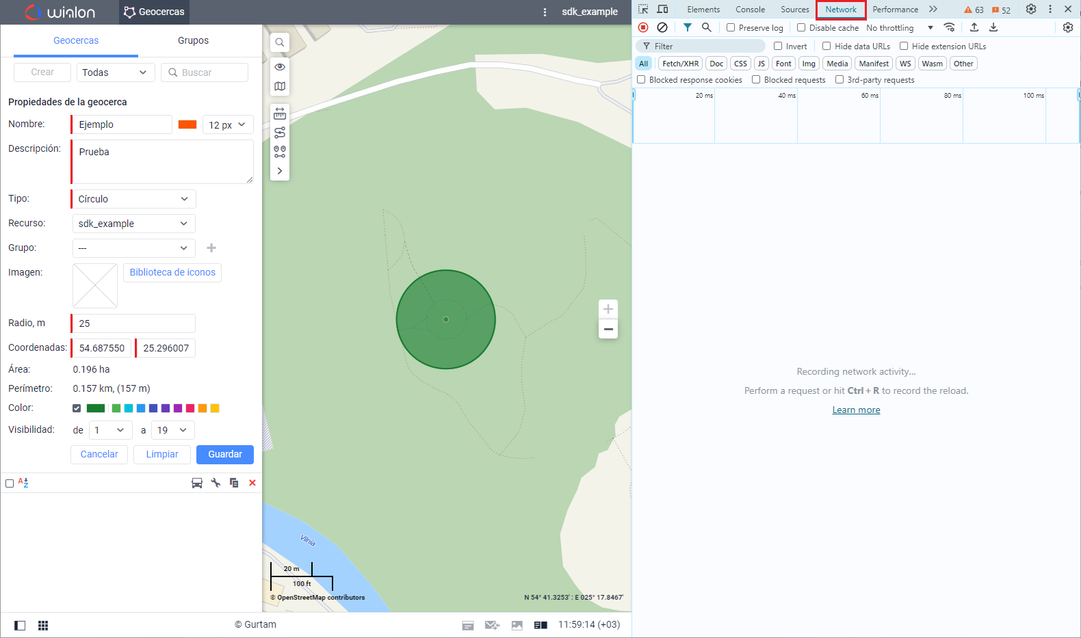Zoom in the map with plus button
The image size is (1081, 638).
pos(608,309)
